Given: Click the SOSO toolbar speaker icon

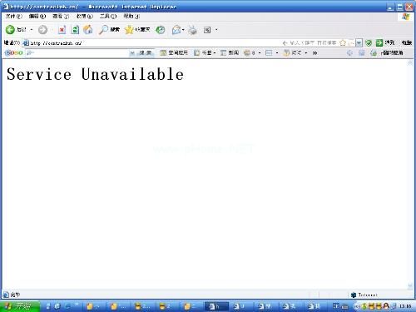Looking at the screenshot, I should pos(349,52).
